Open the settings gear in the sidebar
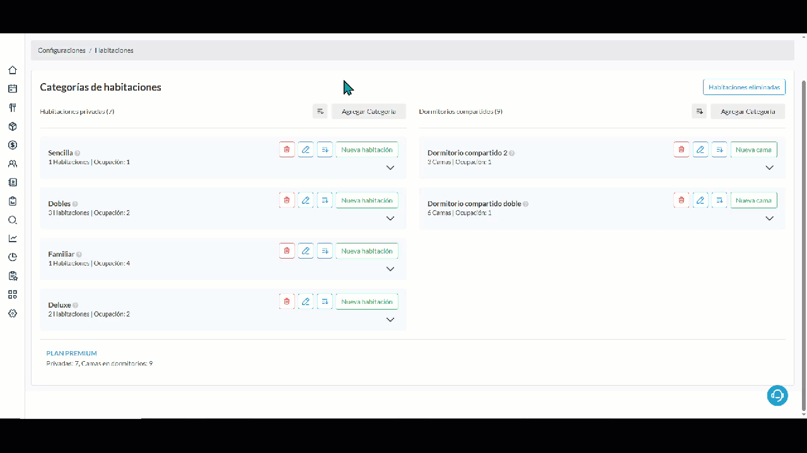The image size is (807, 453). click(x=13, y=313)
